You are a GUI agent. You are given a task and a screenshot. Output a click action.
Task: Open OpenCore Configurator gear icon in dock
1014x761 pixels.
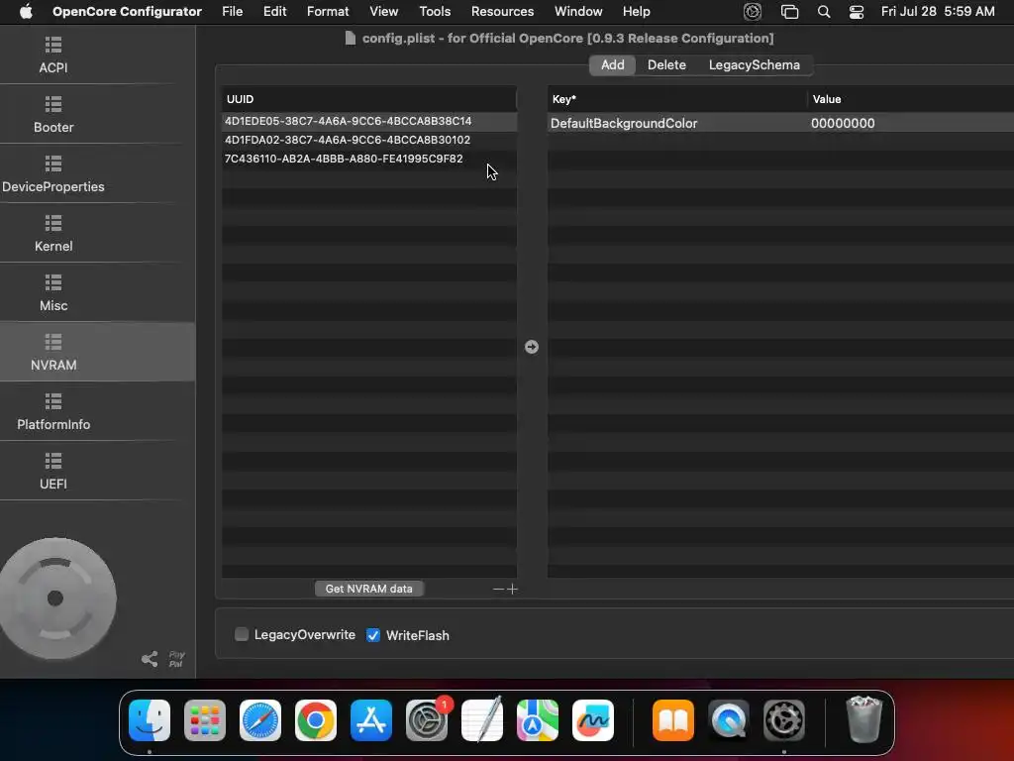point(784,720)
